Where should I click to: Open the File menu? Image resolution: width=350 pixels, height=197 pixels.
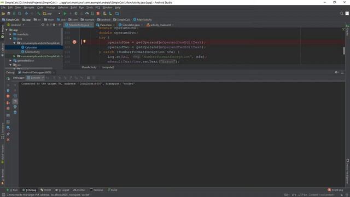point(3,8)
